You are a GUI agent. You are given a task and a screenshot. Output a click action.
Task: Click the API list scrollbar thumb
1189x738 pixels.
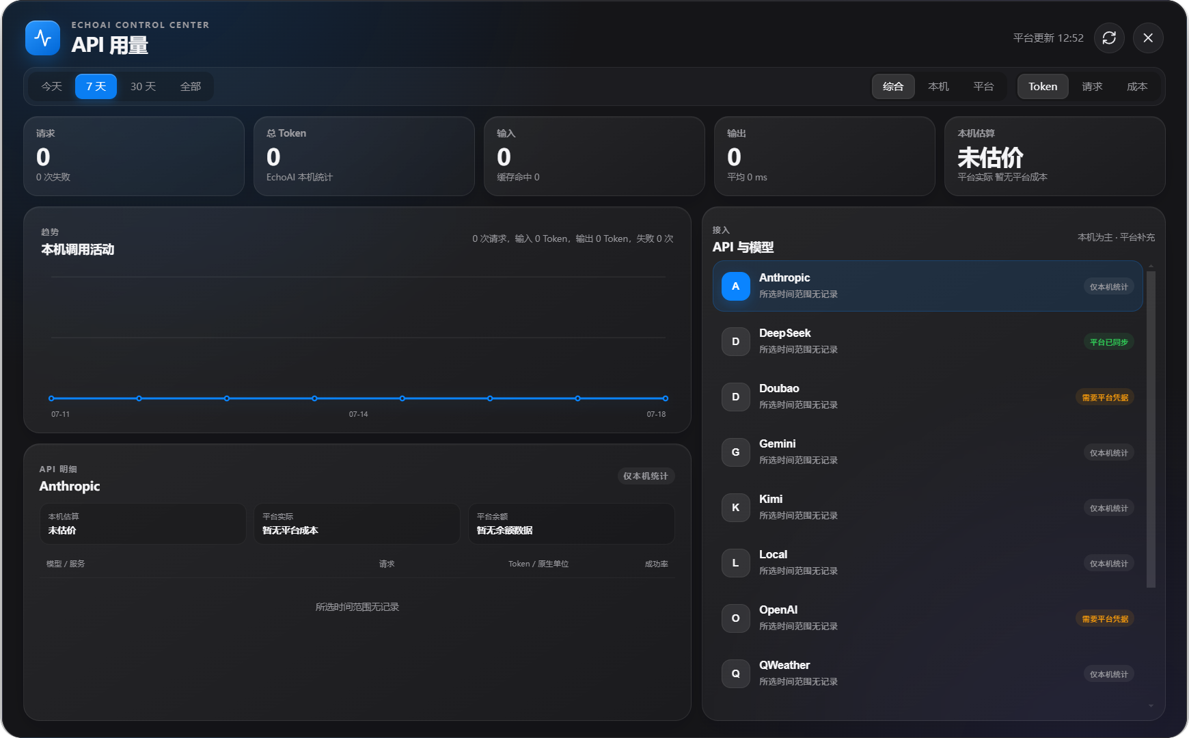tap(1151, 429)
